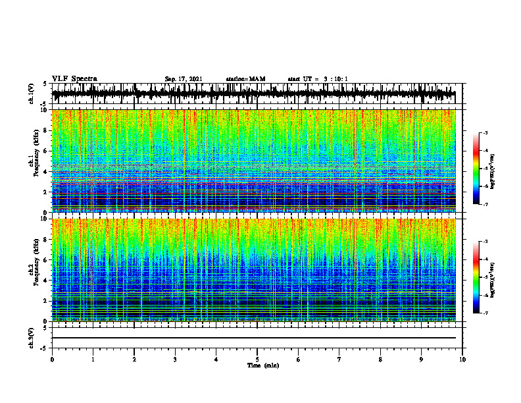
Task: Select the "start UT = 3 :10: 1" text
Action: (318, 79)
